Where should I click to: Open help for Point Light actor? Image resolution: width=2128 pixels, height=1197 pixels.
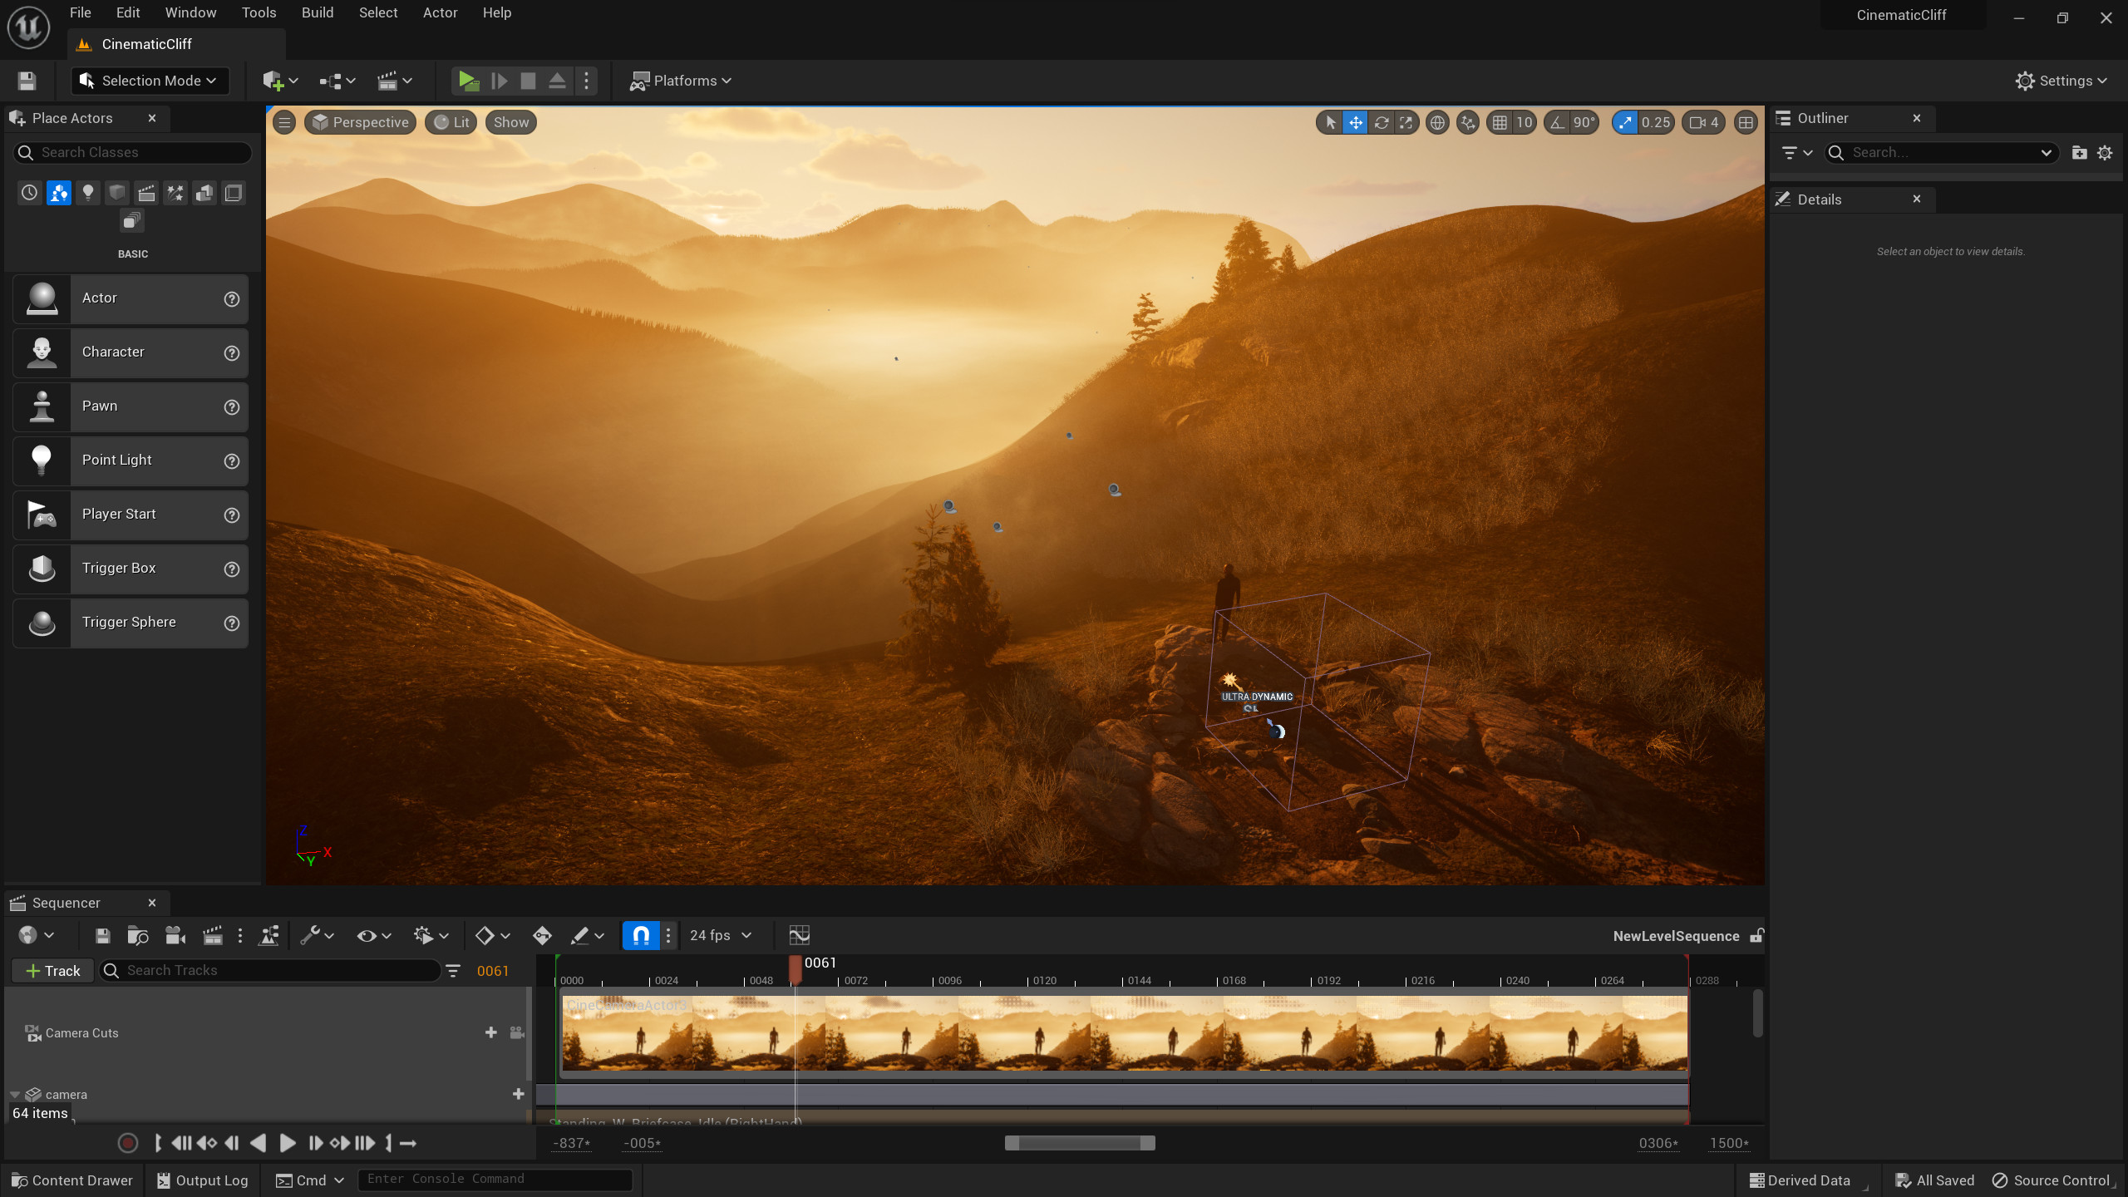[x=232, y=461]
